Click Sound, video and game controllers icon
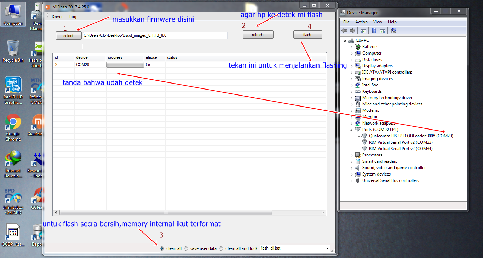 358,168
